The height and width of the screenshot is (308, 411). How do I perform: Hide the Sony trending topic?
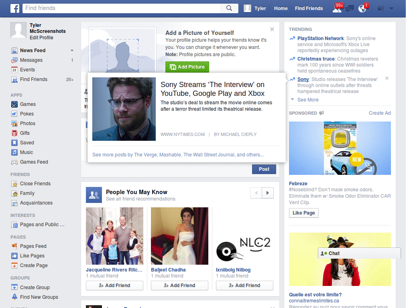pyautogui.click(x=387, y=78)
